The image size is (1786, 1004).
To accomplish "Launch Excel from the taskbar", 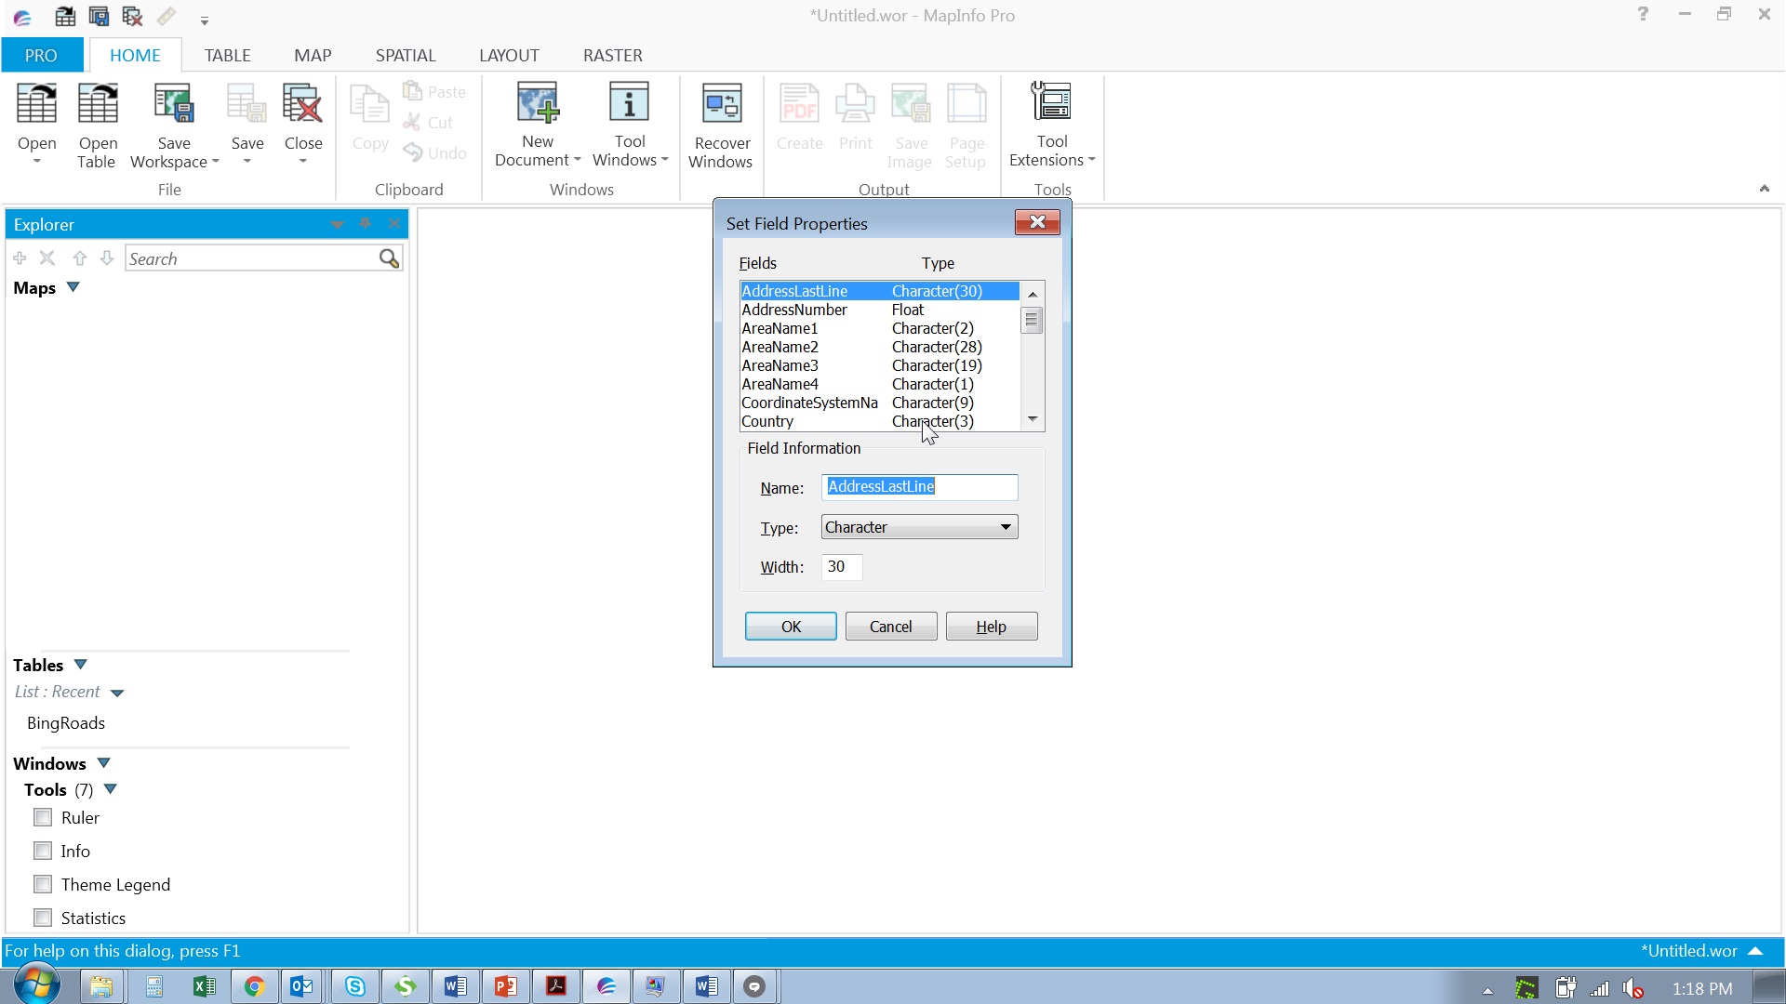I will tap(204, 986).
